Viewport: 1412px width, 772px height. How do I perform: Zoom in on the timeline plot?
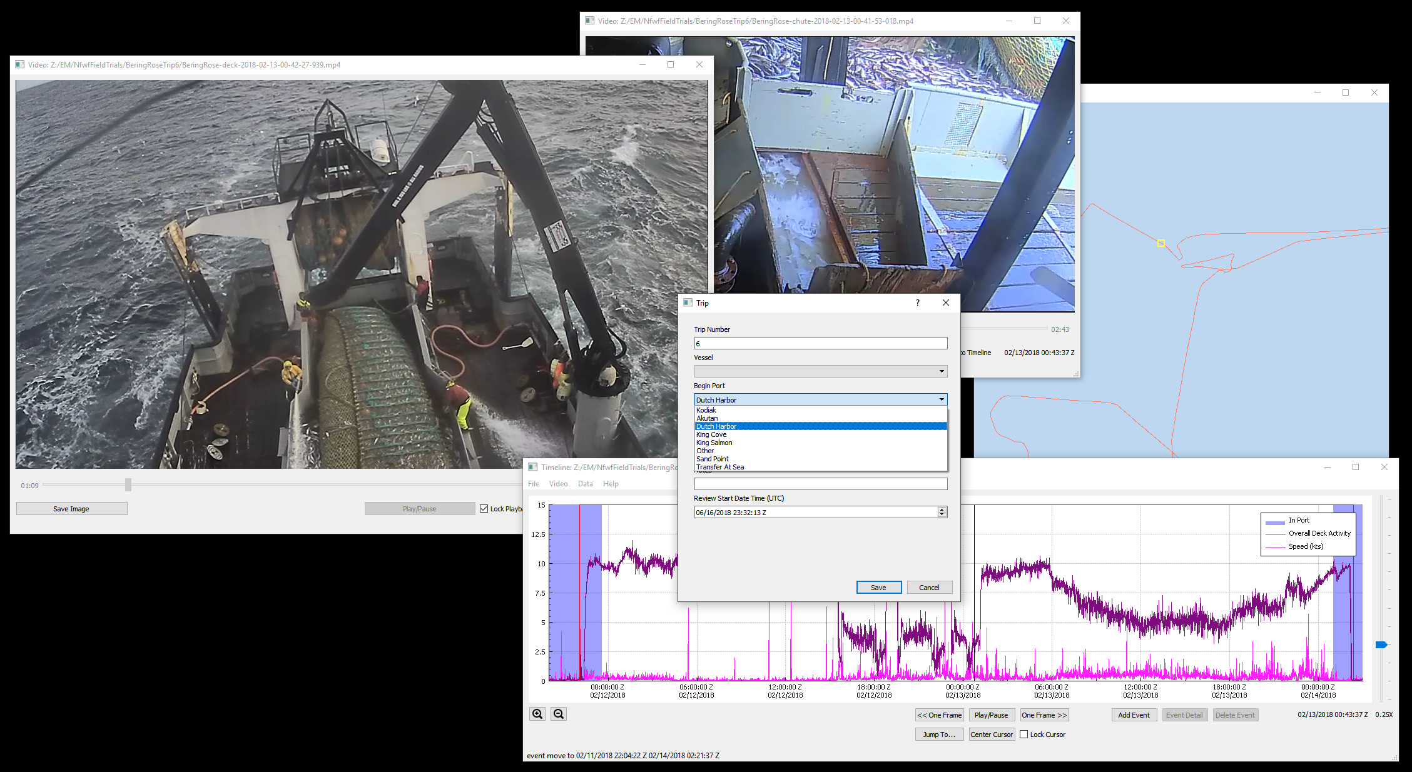coord(537,714)
